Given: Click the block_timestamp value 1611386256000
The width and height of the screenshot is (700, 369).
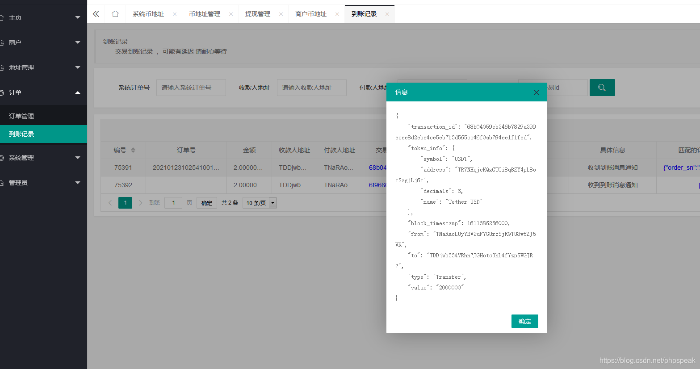Looking at the screenshot, I should pyautogui.click(x=488, y=223).
